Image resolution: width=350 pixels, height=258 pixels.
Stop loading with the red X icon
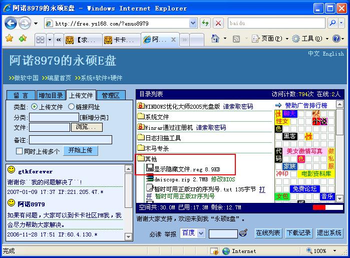(x=218, y=23)
